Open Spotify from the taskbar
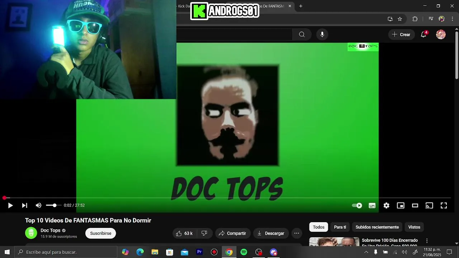The height and width of the screenshot is (258, 459). click(244, 252)
